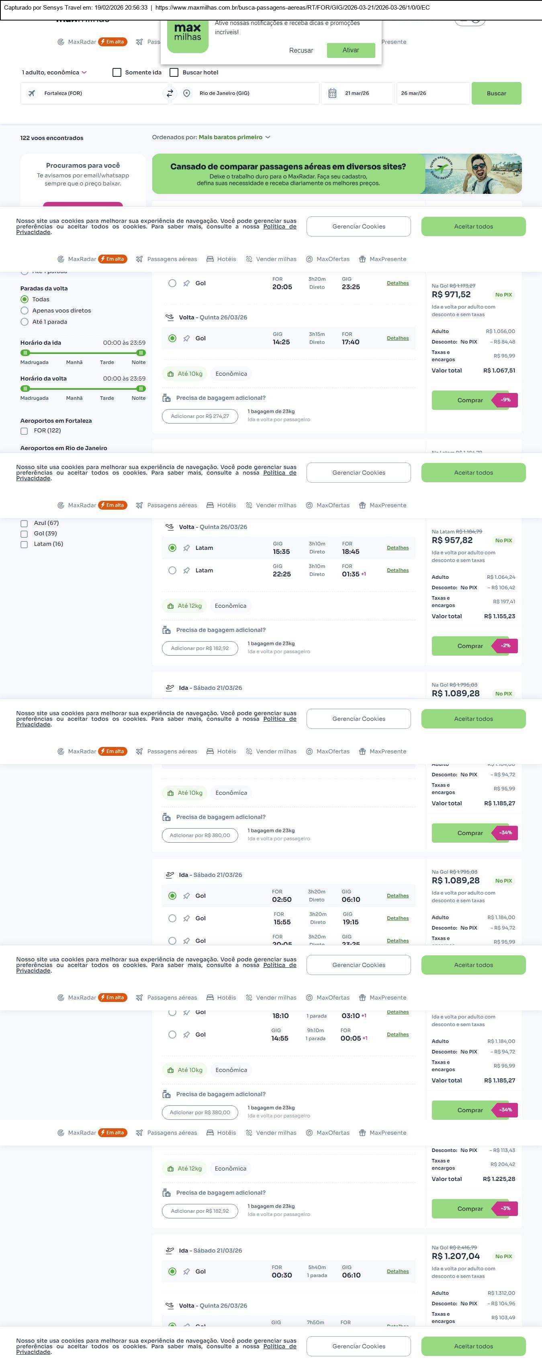The height and width of the screenshot is (1366, 542).
Task: Open Detalhes for the Latam 15:35 flight
Action: (397, 548)
